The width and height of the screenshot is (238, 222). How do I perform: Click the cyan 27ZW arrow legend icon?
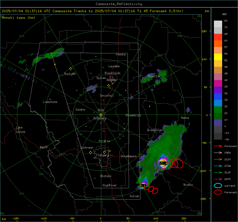[x=218, y=166]
